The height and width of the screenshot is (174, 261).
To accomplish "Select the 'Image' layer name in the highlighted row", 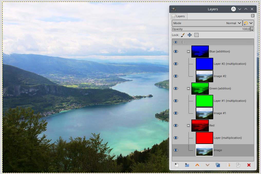I will coord(218,150).
